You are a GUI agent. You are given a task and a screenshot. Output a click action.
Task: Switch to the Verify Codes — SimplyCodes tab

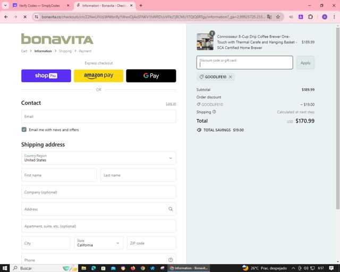click(x=40, y=6)
